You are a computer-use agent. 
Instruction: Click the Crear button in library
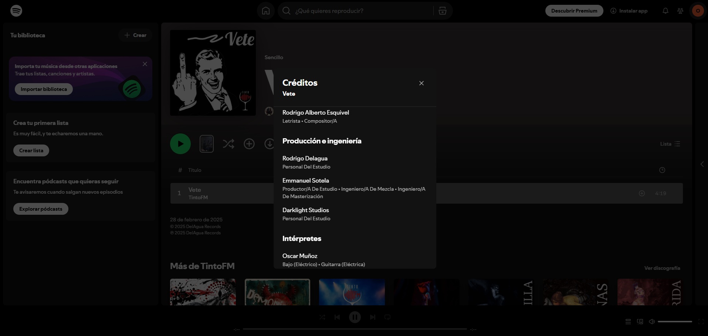click(135, 35)
